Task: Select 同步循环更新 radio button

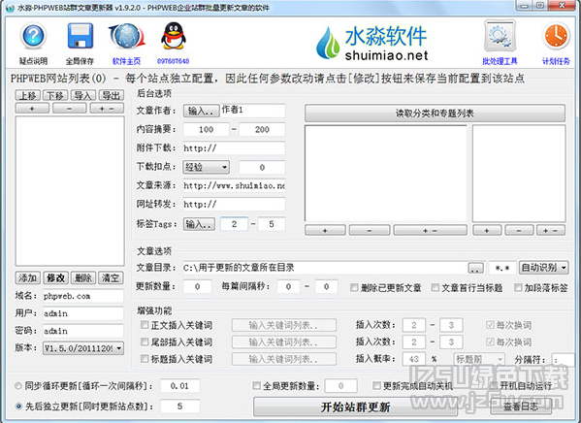Action: pyautogui.click(x=18, y=386)
